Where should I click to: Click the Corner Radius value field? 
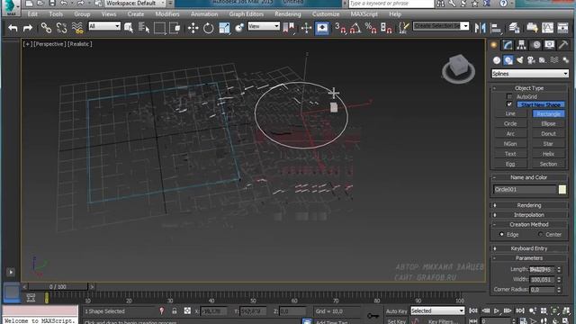[x=542, y=290]
